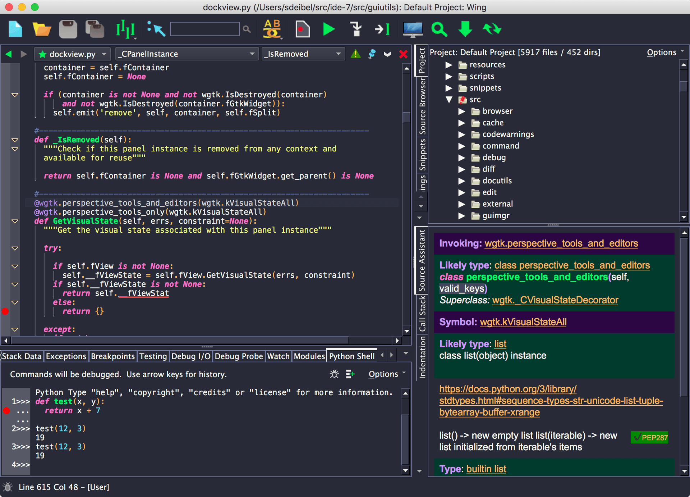Click the add-to-active-range icon in Python Shell
This screenshot has width=690, height=497.
point(350,374)
